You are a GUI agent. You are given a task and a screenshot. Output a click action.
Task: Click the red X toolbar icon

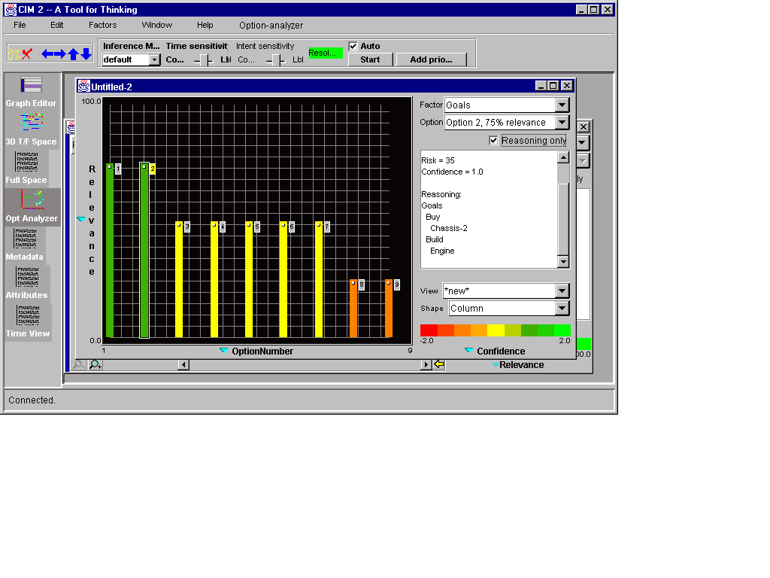coord(27,53)
